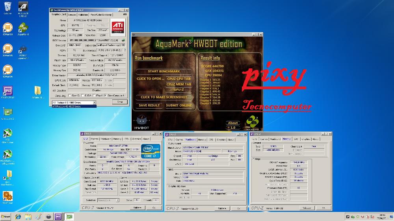
Task: Launch the upper MSI Afterburner desktop shortcut
Action: [7, 135]
